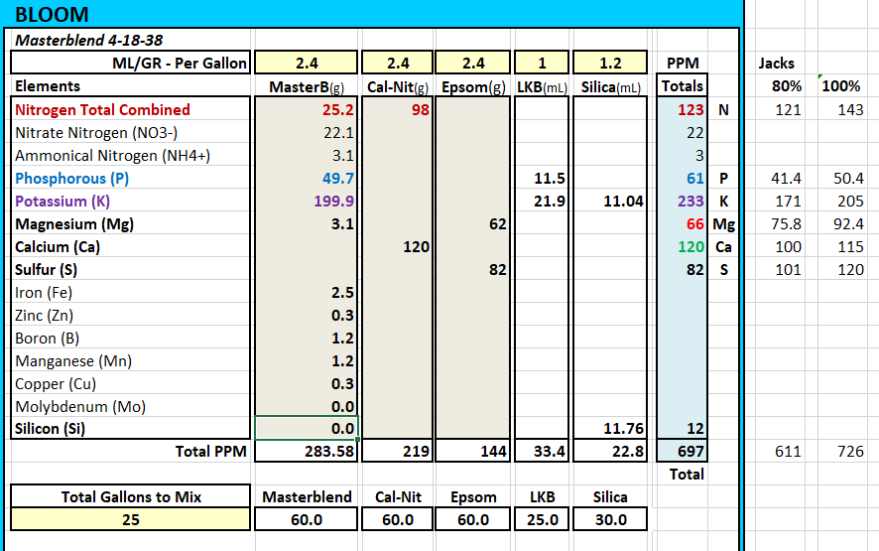Select the Iron (Fe) row label
879x551 pixels.
tap(44, 292)
